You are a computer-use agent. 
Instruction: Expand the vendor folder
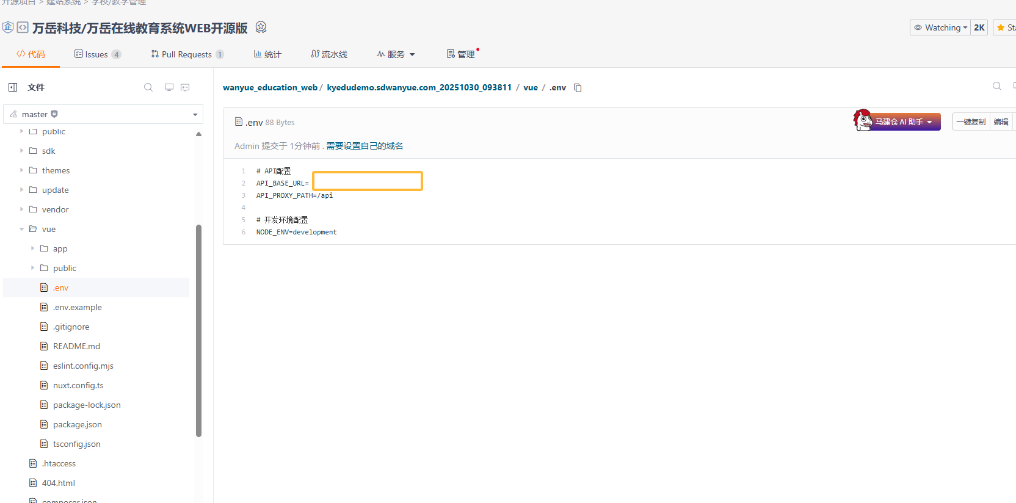pos(21,209)
